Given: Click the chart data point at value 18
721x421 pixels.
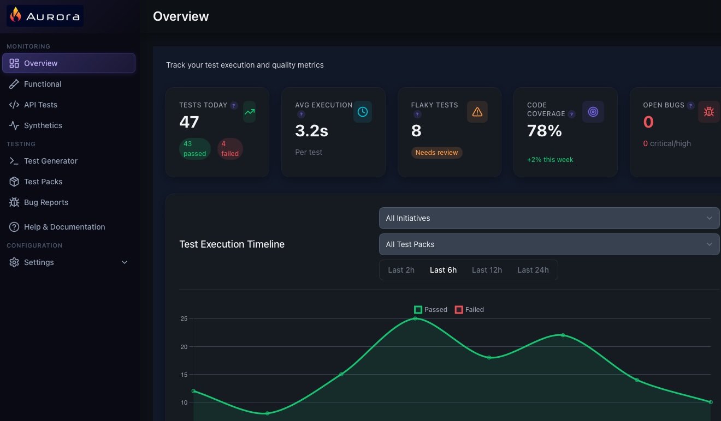Looking at the screenshot, I should pos(489,358).
